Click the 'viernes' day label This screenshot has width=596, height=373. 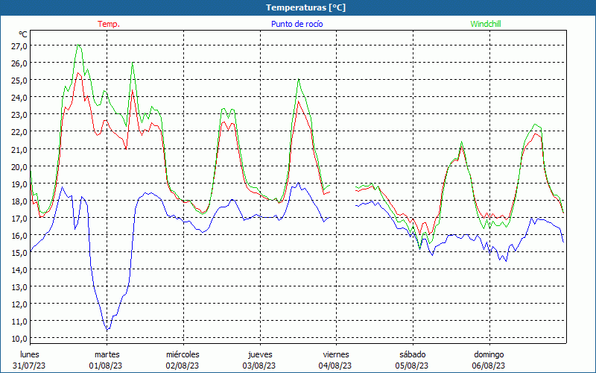336,354
